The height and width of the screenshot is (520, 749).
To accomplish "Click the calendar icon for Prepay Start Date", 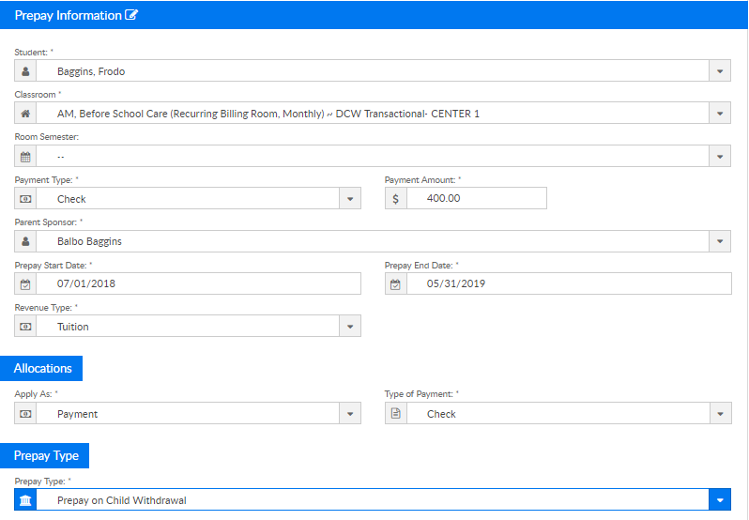I will (25, 284).
